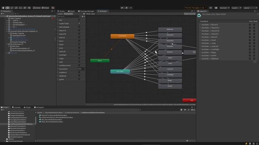
Task: Select the Animator tab
Action: (102, 11)
